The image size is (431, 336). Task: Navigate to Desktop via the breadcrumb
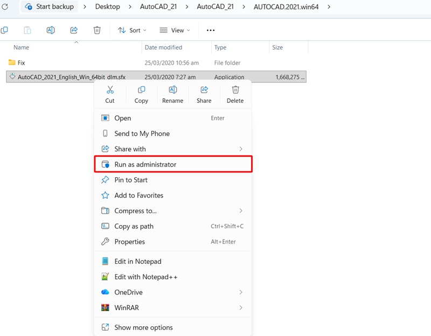(x=107, y=6)
